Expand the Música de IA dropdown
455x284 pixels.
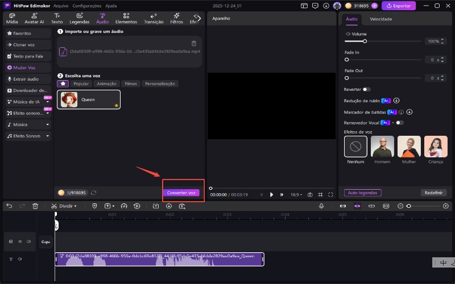48,102
